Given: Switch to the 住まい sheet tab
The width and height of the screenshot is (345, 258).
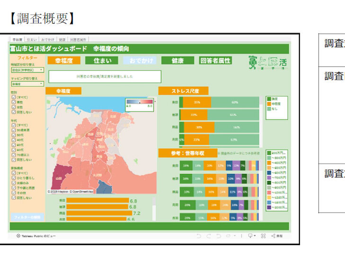Looking at the screenshot, I should [32, 40].
